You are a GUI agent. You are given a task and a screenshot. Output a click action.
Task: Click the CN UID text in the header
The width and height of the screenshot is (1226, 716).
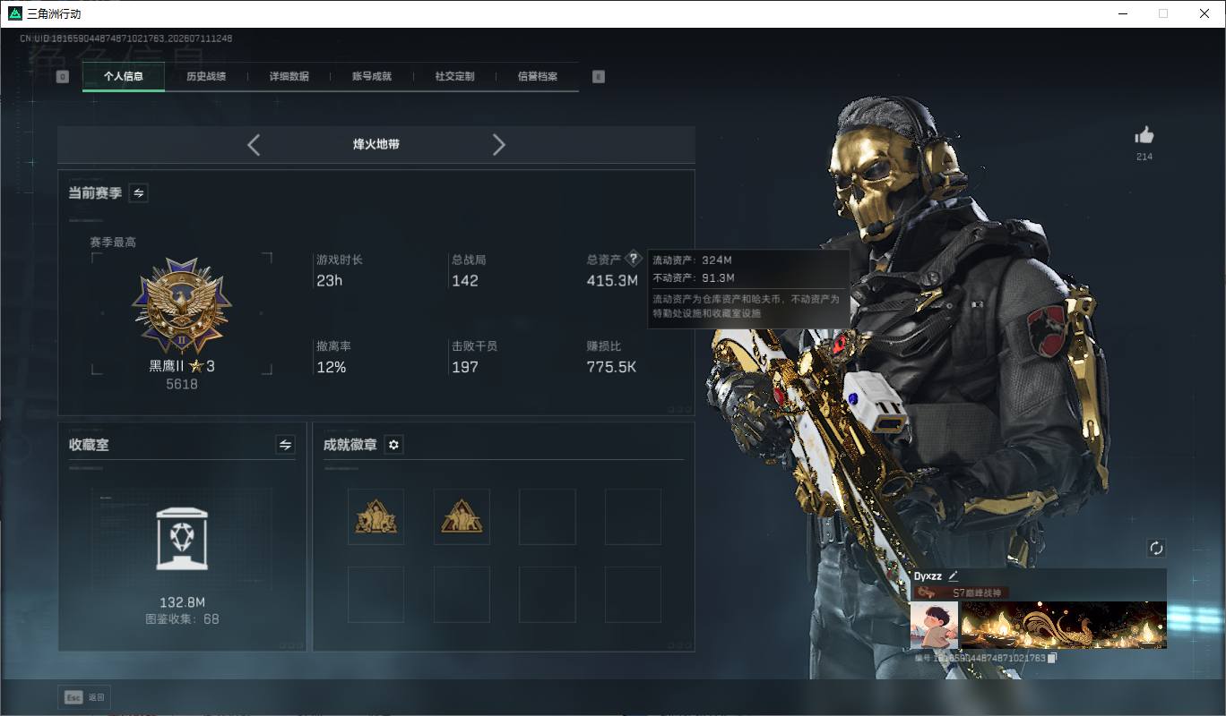(x=125, y=38)
